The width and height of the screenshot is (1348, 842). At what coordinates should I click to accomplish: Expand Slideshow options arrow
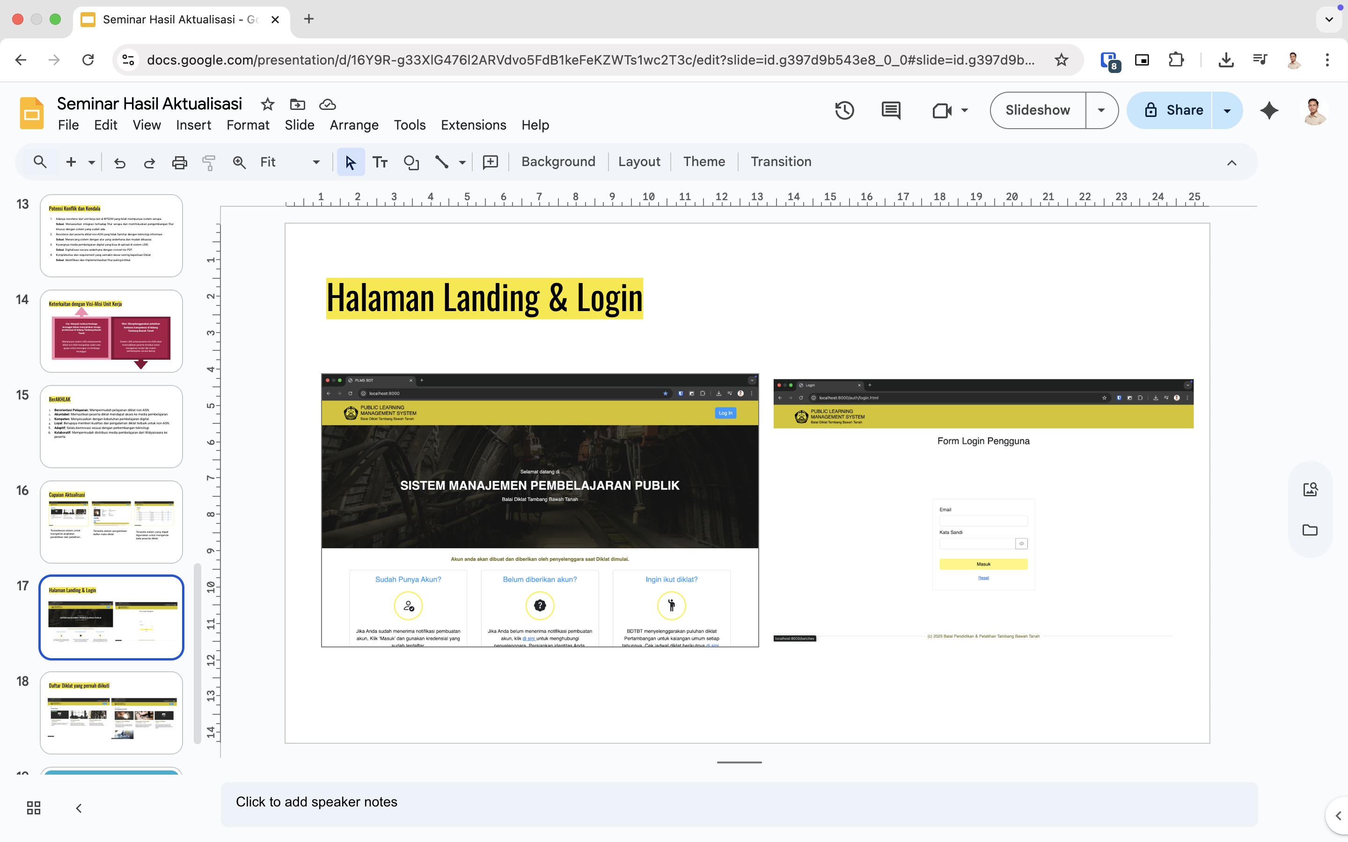(1101, 110)
